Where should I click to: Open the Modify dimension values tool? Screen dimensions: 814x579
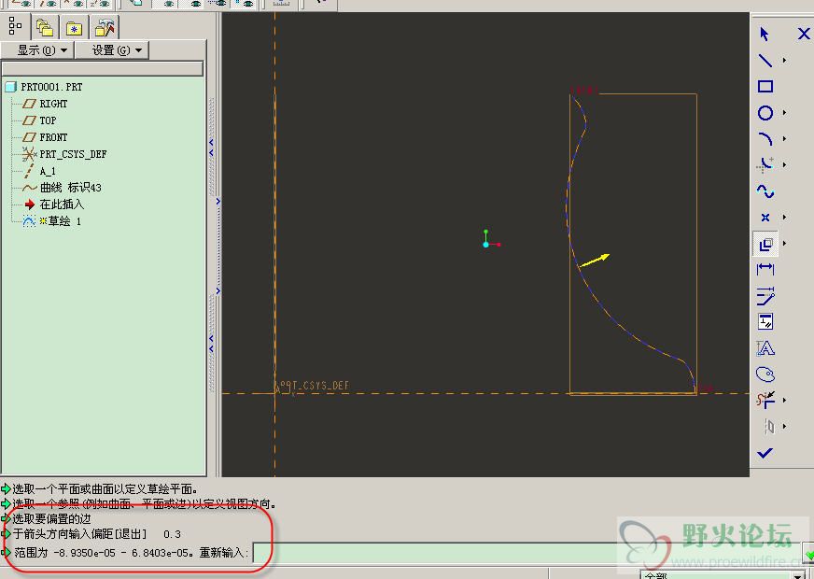click(765, 295)
